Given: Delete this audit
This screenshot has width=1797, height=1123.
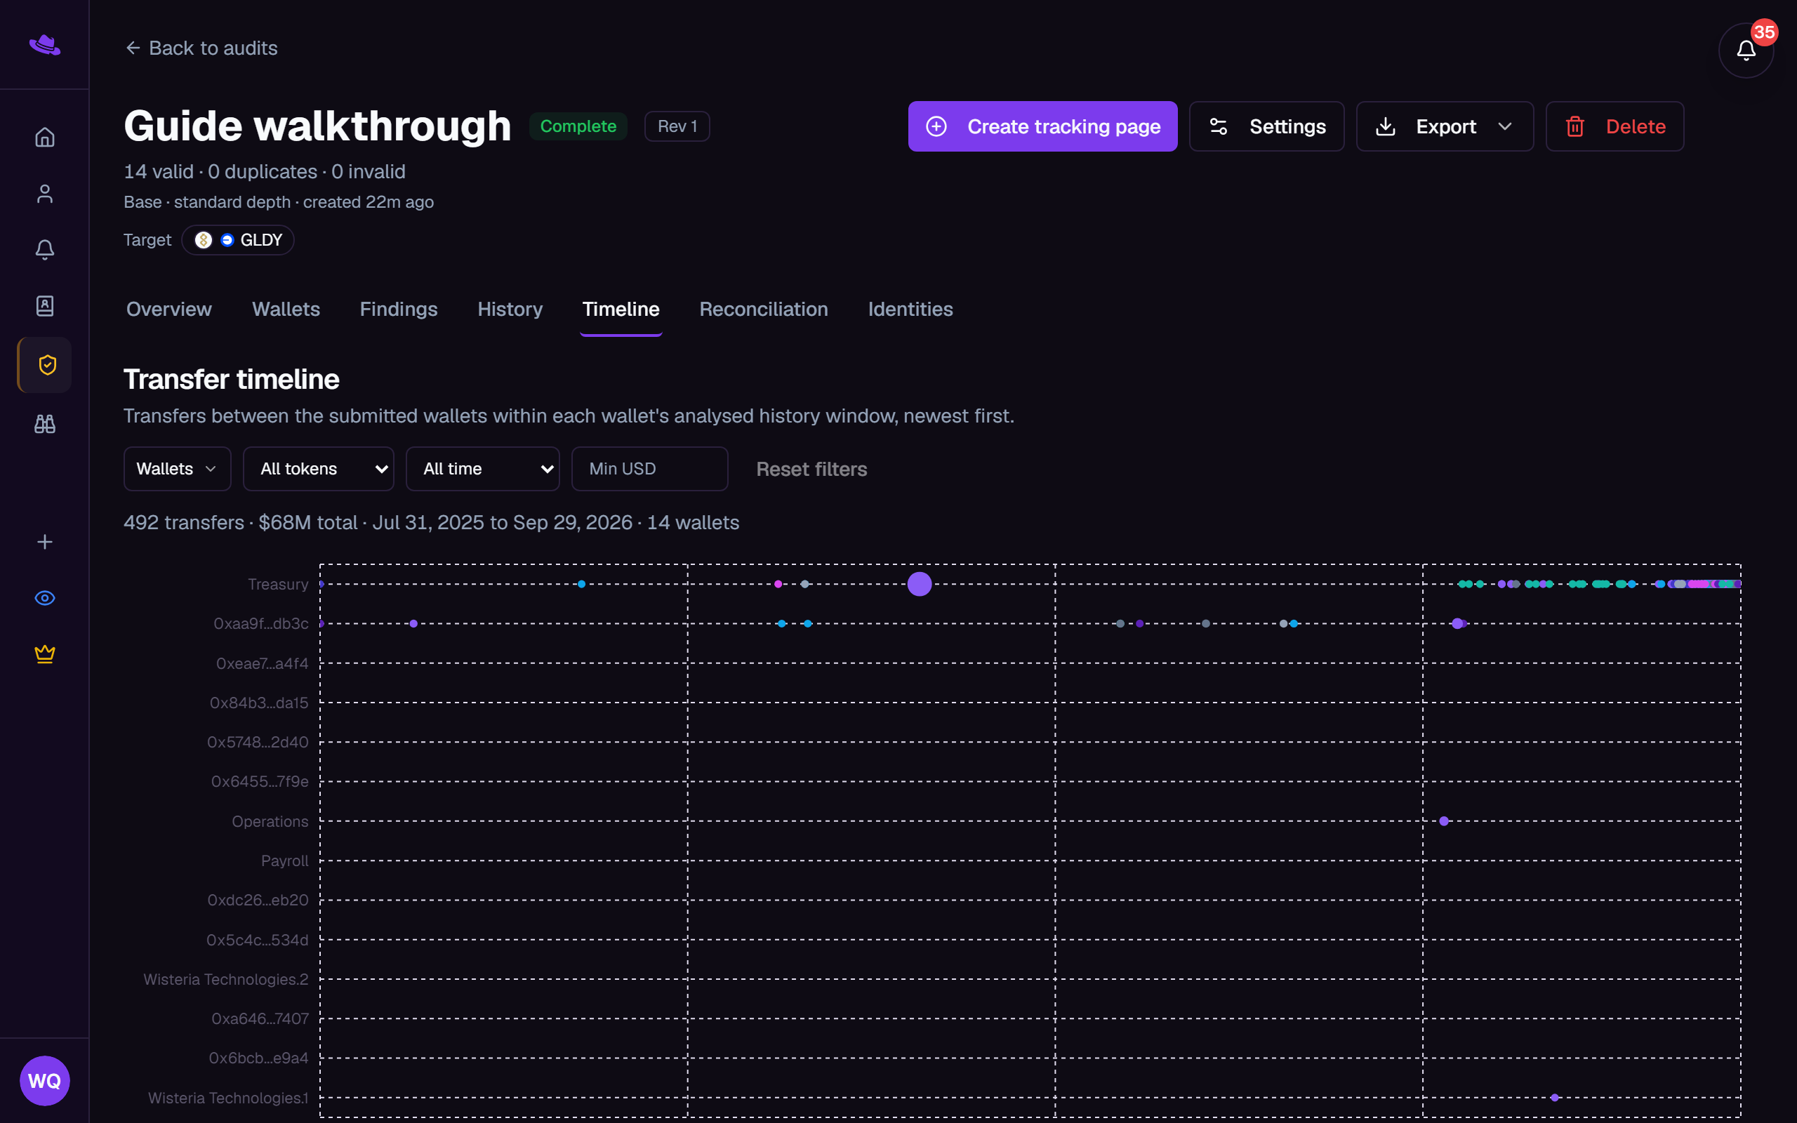Looking at the screenshot, I should (1614, 126).
